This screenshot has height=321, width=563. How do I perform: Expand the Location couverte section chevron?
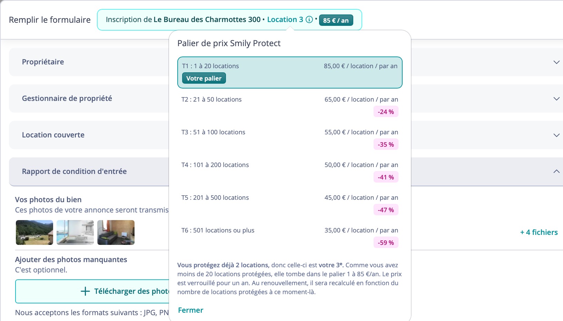556,135
